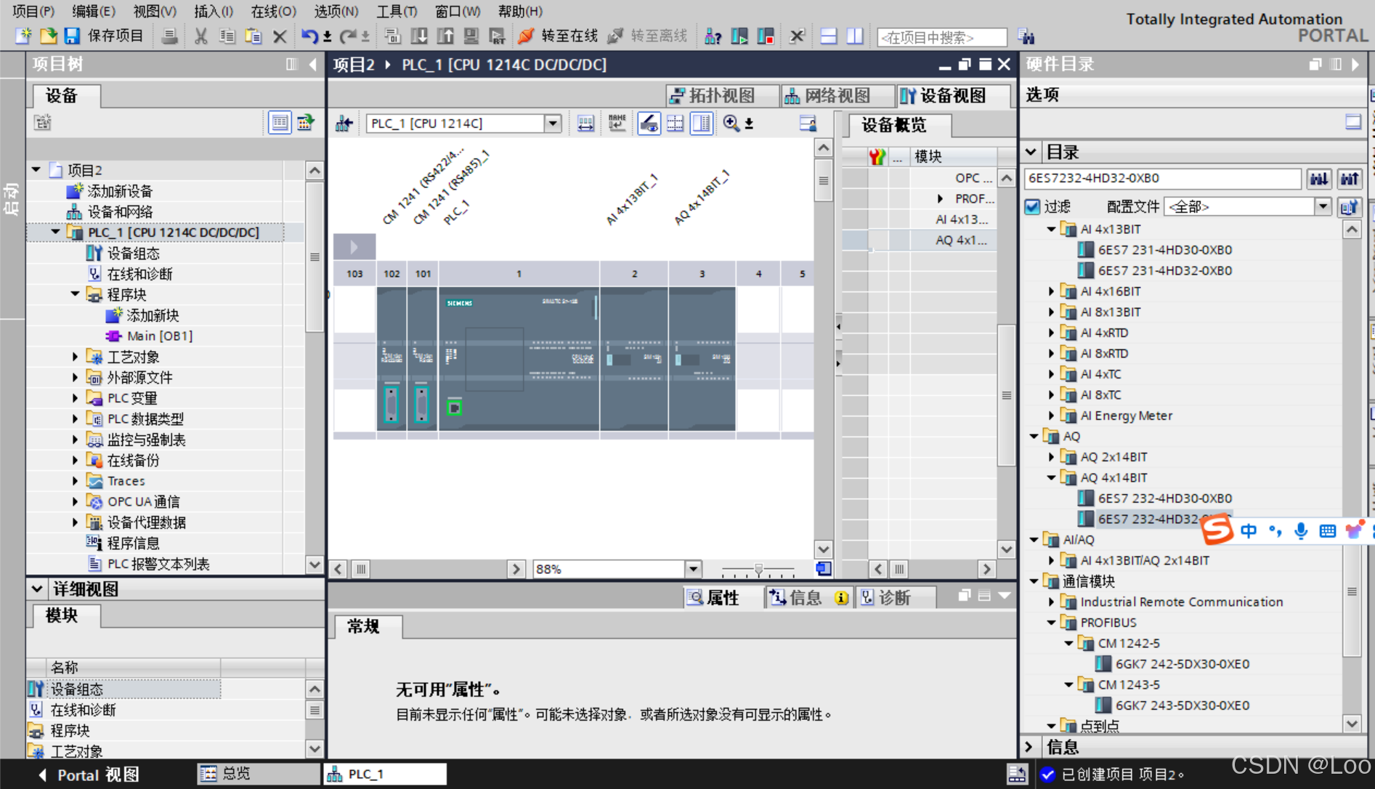Viewport: 1375px width, 789px height.
Task: Toggle the page break grid icon
Action: click(x=676, y=124)
